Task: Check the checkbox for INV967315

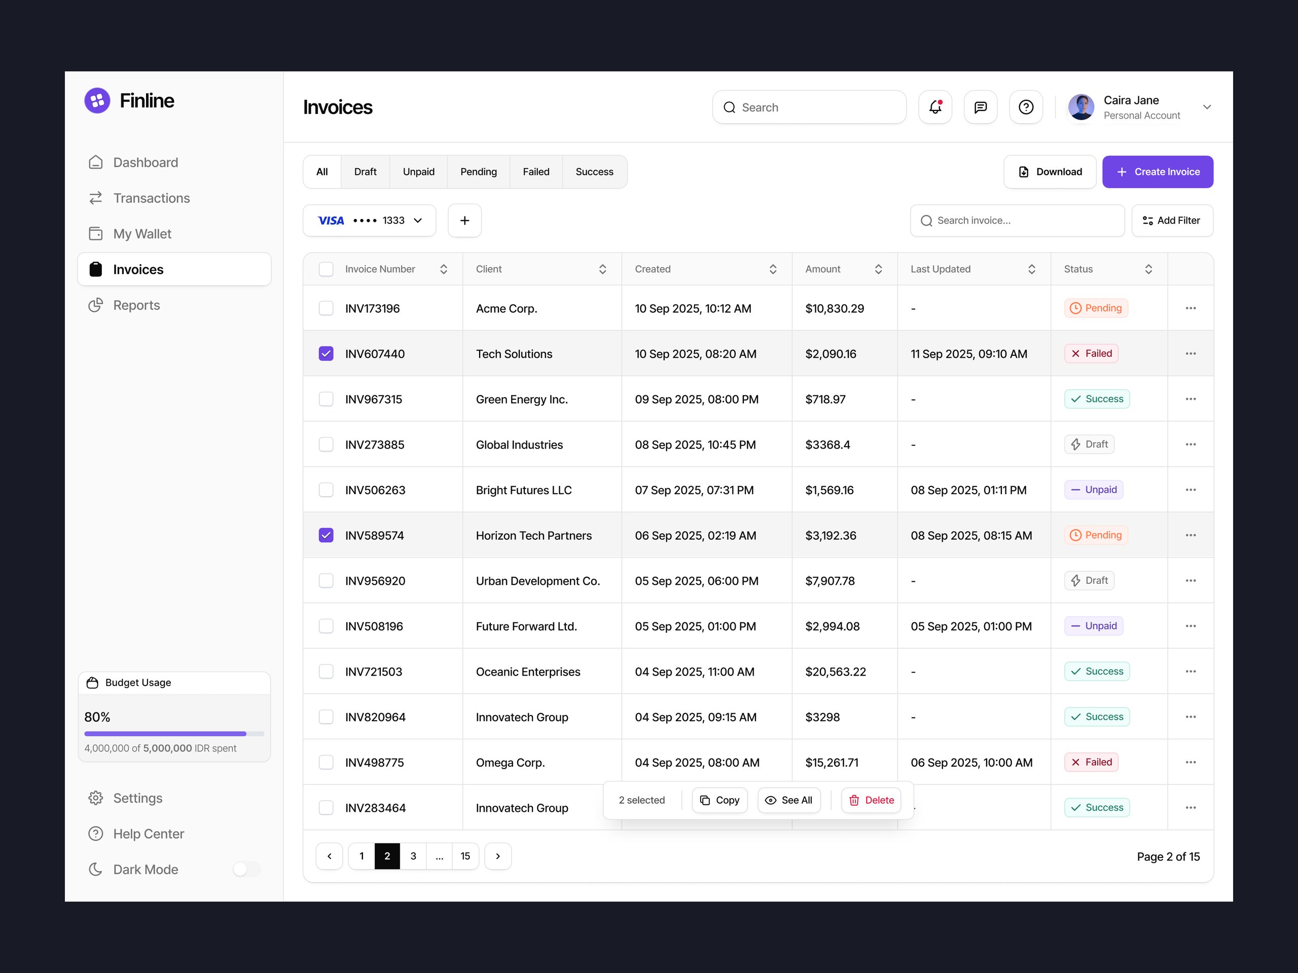Action: (x=326, y=399)
